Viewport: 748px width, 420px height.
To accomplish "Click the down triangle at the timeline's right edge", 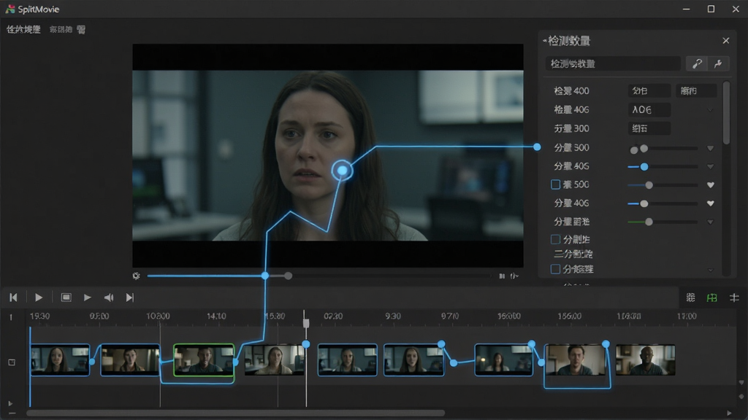I will coord(741,382).
